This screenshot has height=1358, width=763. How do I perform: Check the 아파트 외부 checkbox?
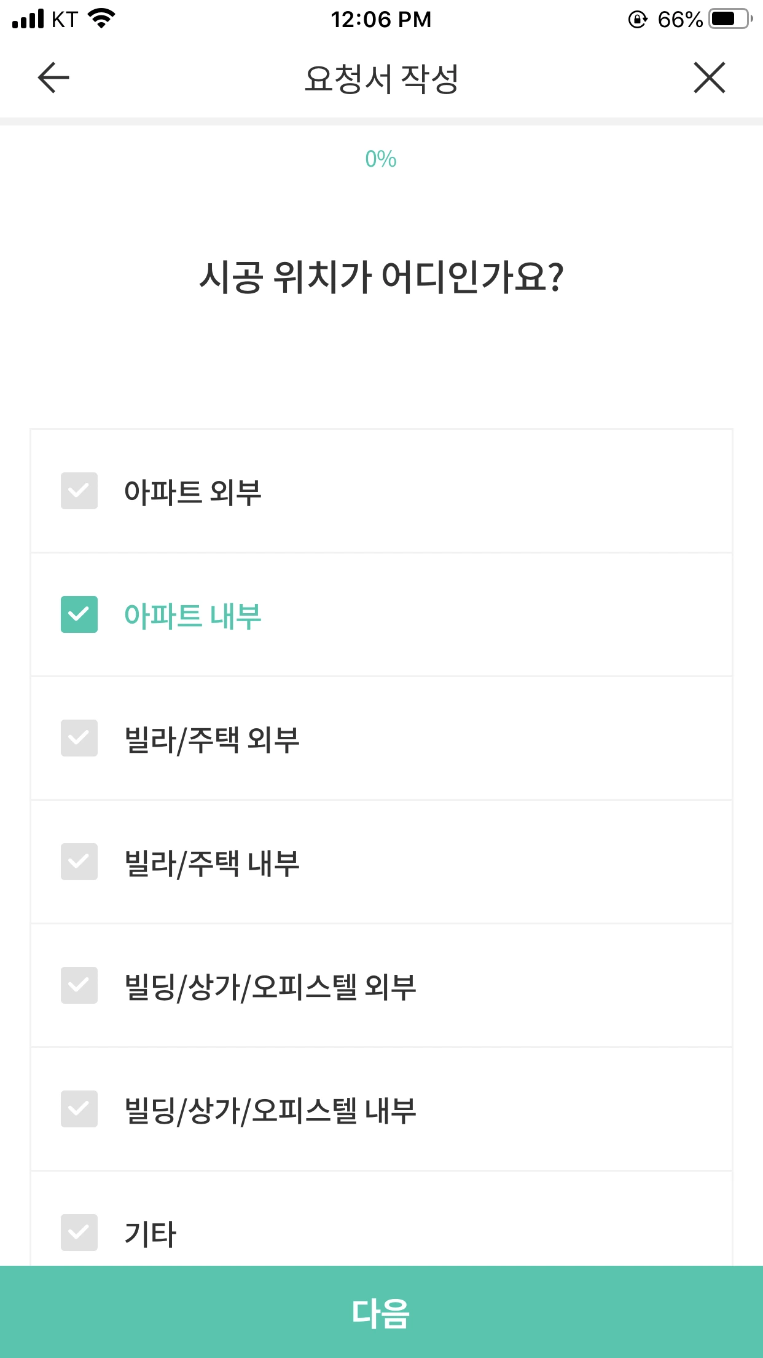79,491
